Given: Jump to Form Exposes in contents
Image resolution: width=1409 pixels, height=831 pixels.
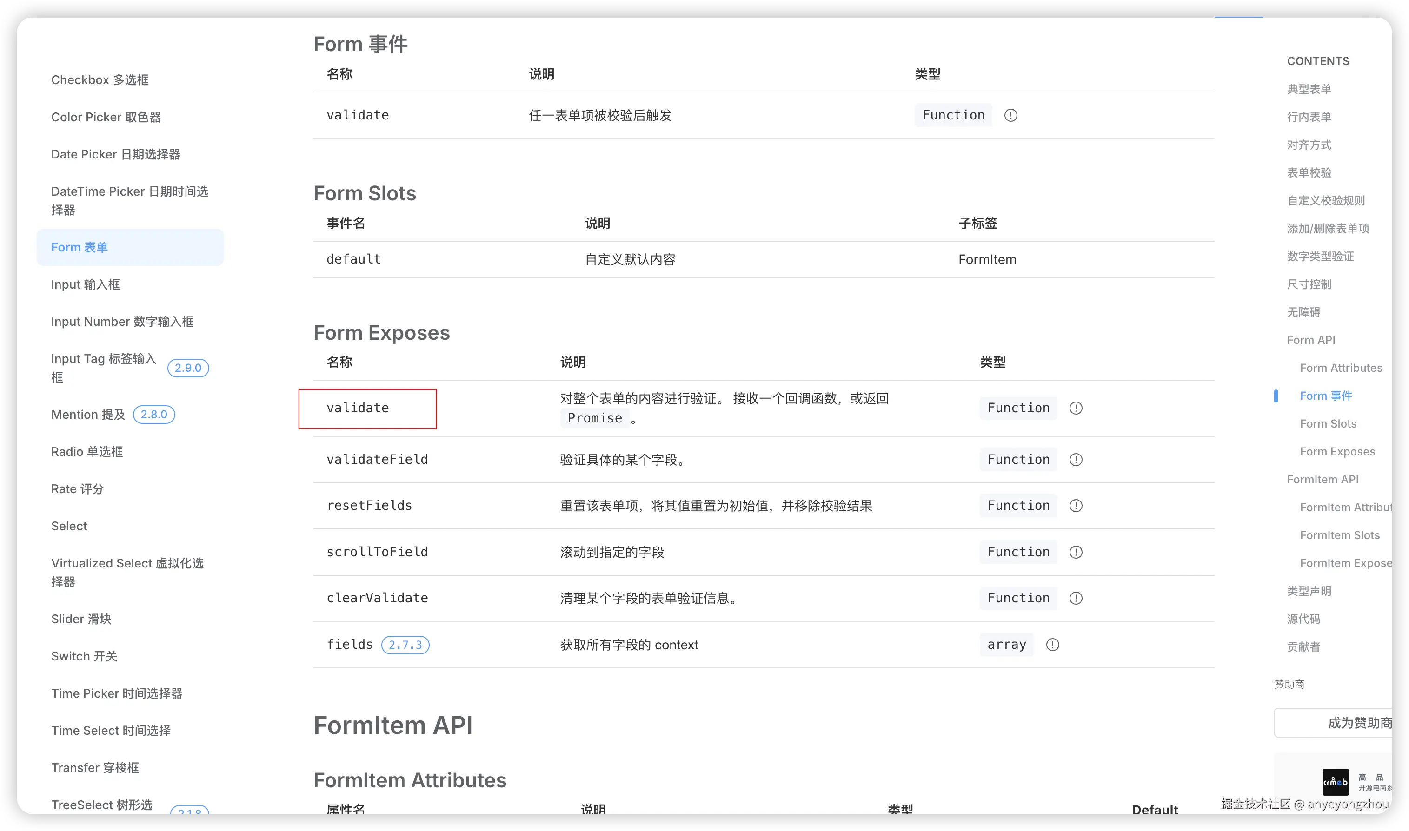Looking at the screenshot, I should click(x=1337, y=451).
